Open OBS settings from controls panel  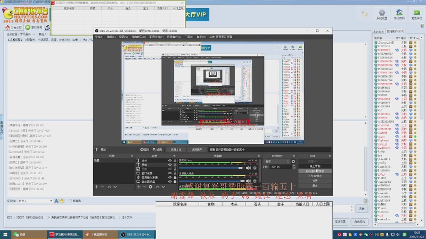315,181
